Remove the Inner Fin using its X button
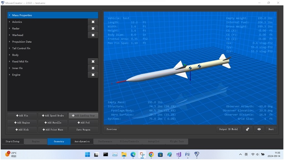Image resolution: width=284 pixels, height=160 pixels. [93, 68]
